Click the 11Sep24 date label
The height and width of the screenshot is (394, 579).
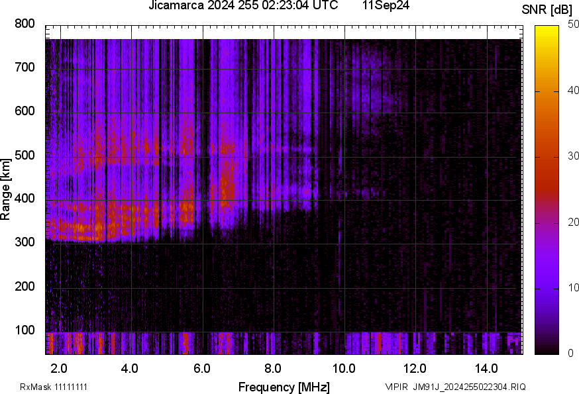pyautogui.click(x=386, y=6)
